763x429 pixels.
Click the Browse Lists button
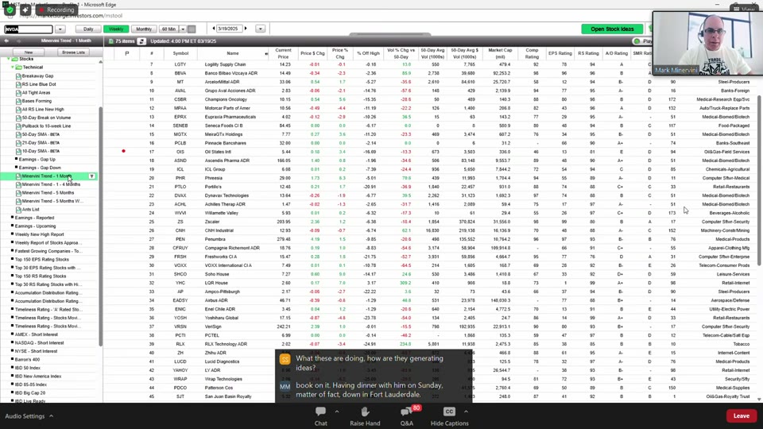[x=73, y=52]
